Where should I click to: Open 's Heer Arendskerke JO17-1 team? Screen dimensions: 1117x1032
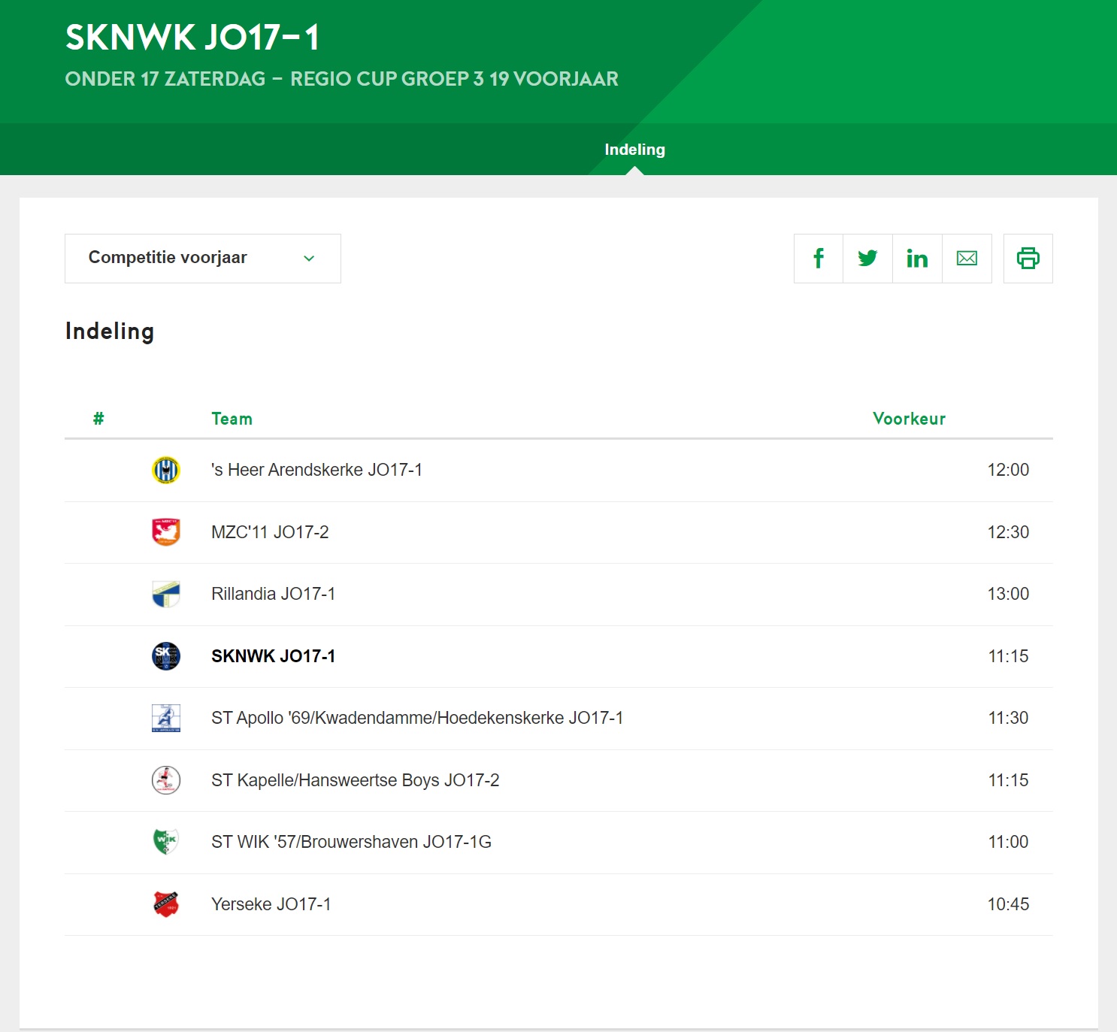coord(316,470)
